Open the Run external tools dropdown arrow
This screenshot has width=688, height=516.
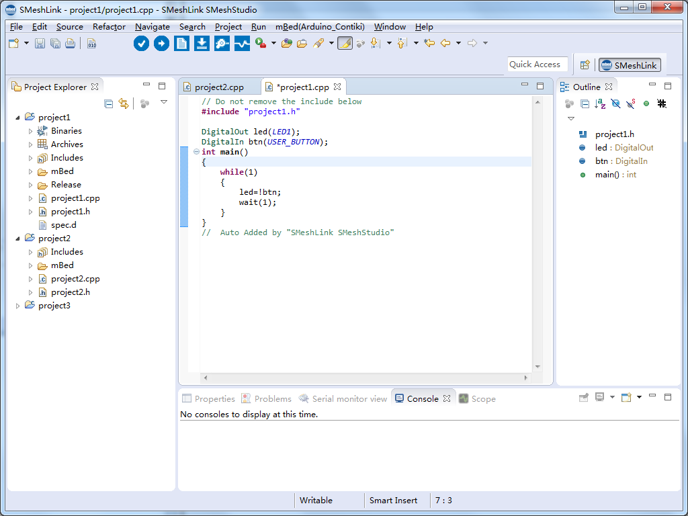click(273, 43)
